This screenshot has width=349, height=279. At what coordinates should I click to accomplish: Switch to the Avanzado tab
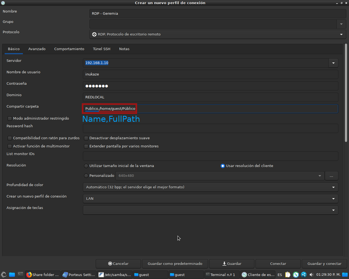(37, 49)
